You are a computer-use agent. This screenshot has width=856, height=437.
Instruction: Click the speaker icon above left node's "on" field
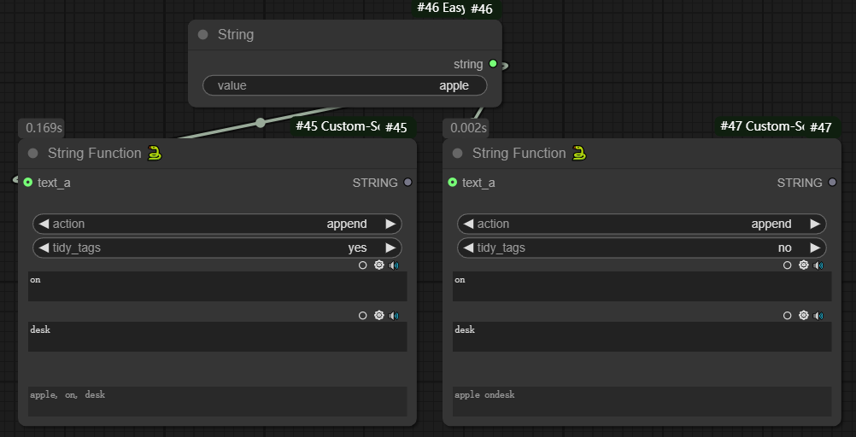click(x=394, y=265)
